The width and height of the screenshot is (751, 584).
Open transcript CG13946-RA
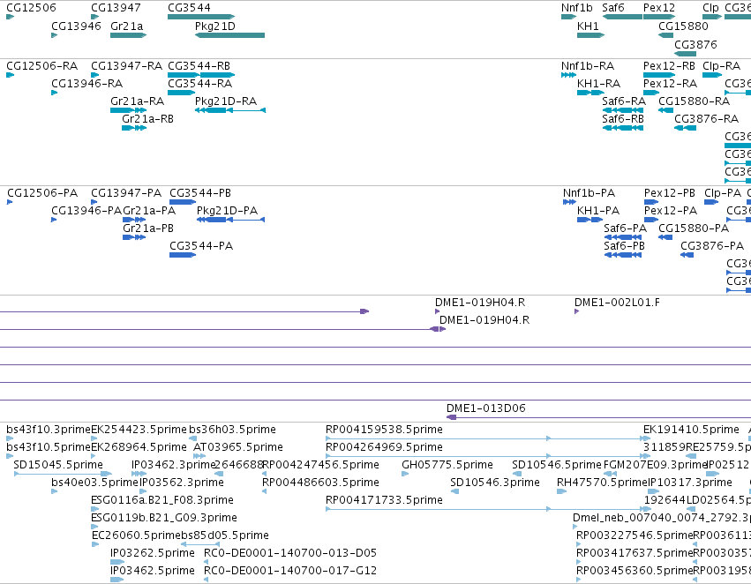click(87, 83)
